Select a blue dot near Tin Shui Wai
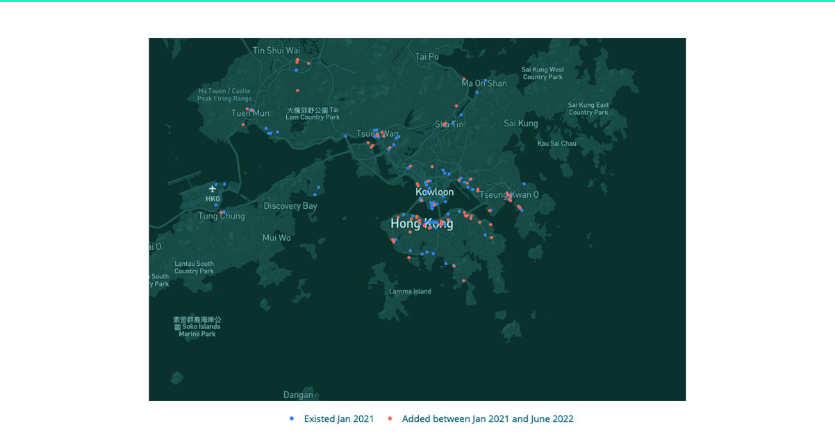Viewport: 835px width, 440px height. point(295,69)
